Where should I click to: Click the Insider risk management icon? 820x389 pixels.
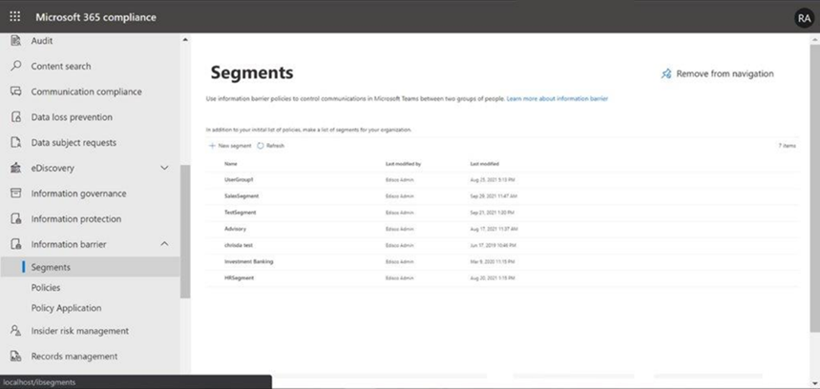[x=15, y=331]
